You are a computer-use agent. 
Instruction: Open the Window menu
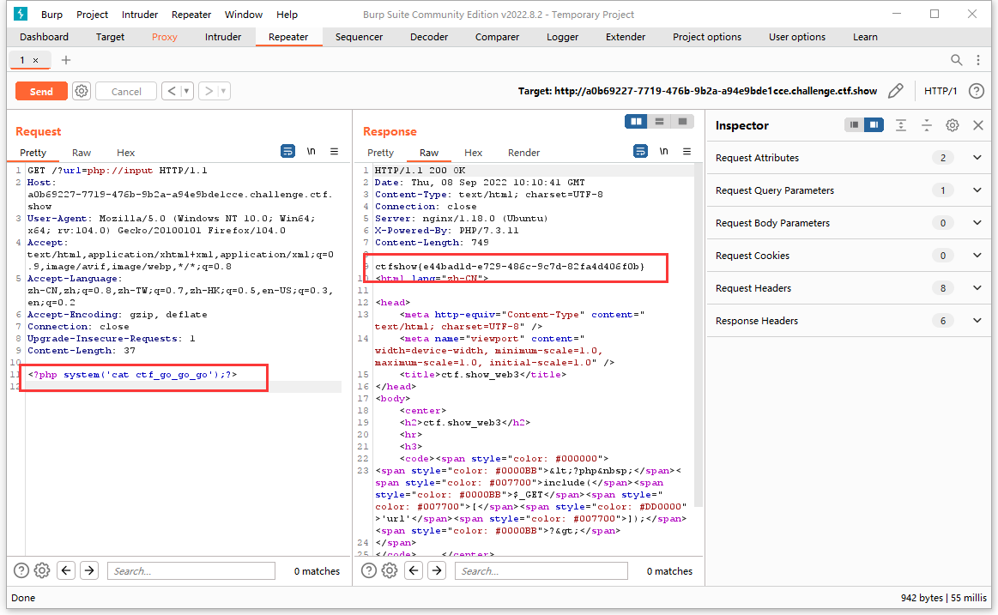243,14
